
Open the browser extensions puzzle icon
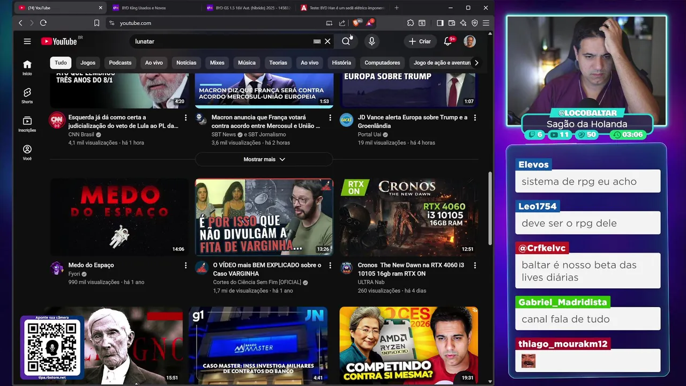pos(411,23)
